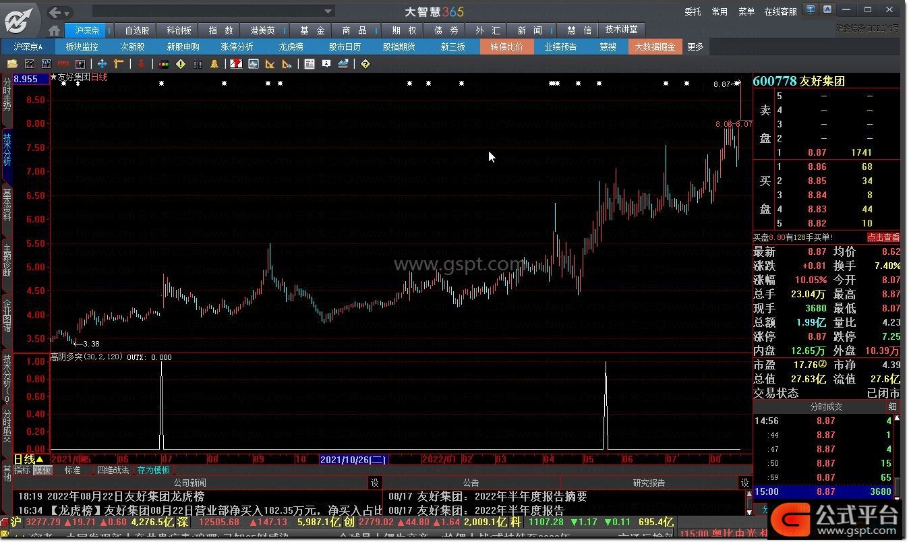Select the crosshair move tool icon

coord(102,64)
